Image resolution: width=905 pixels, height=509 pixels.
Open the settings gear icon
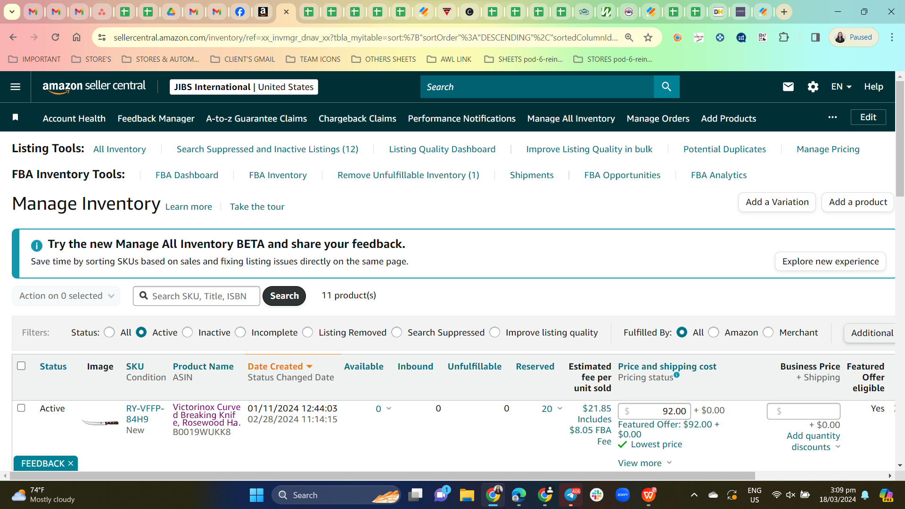813,87
